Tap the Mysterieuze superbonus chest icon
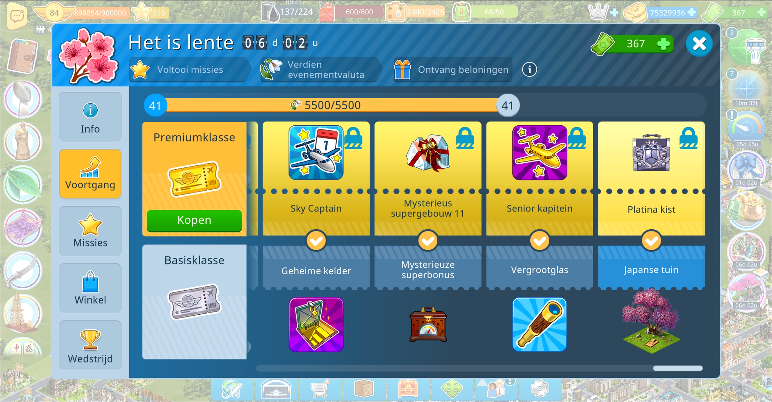The image size is (772, 402). coord(428,324)
